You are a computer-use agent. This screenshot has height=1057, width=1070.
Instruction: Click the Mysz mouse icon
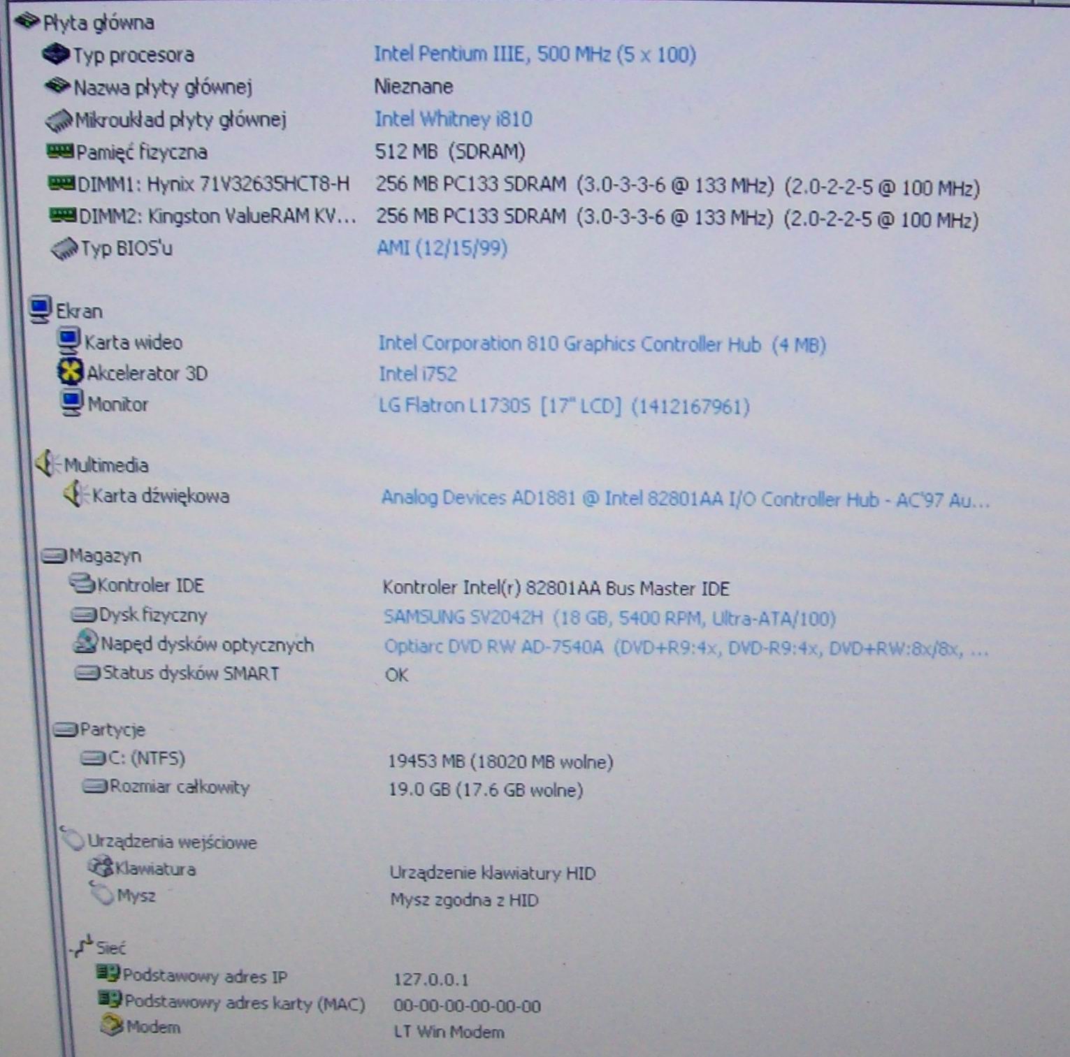[x=102, y=893]
